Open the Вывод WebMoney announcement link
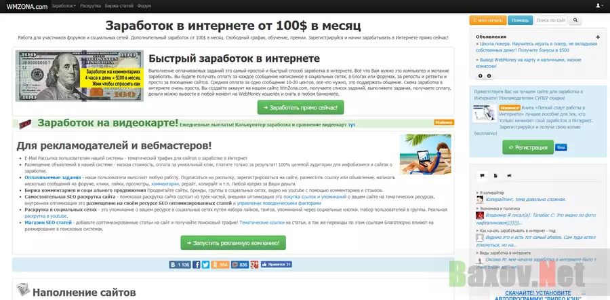 tap(529, 63)
